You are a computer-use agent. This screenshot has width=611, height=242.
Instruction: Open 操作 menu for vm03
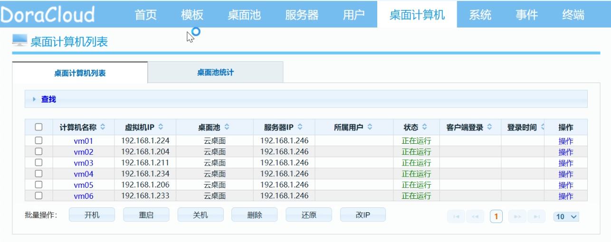pos(565,163)
